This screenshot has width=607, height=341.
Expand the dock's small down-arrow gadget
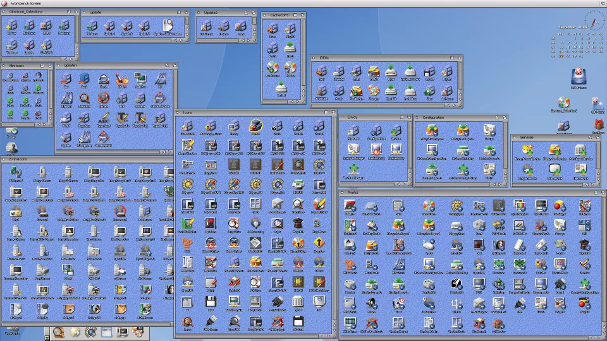[47, 338]
